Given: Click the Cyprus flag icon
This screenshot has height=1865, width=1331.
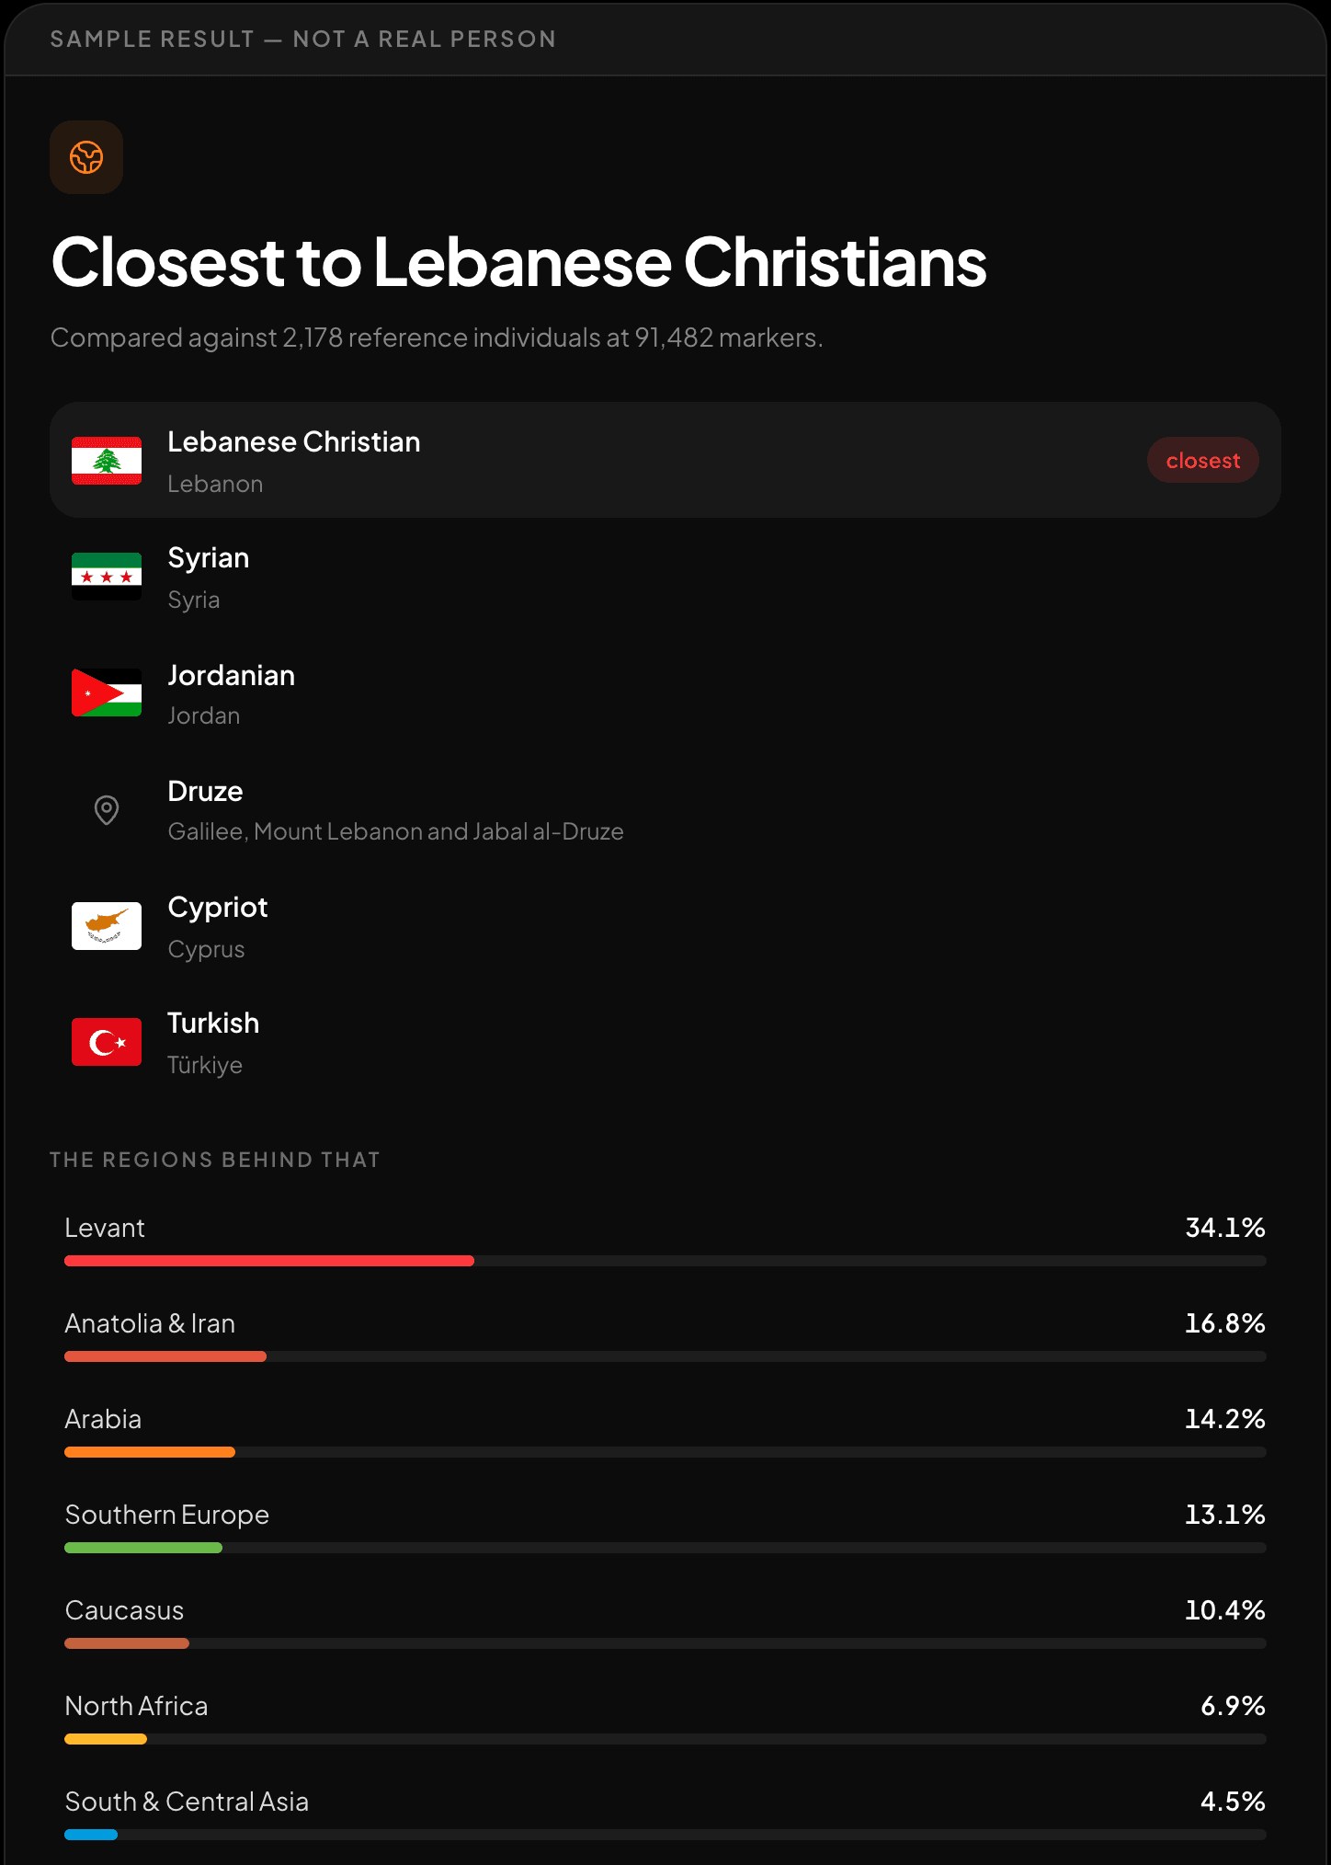Looking at the screenshot, I should click(107, 926).
